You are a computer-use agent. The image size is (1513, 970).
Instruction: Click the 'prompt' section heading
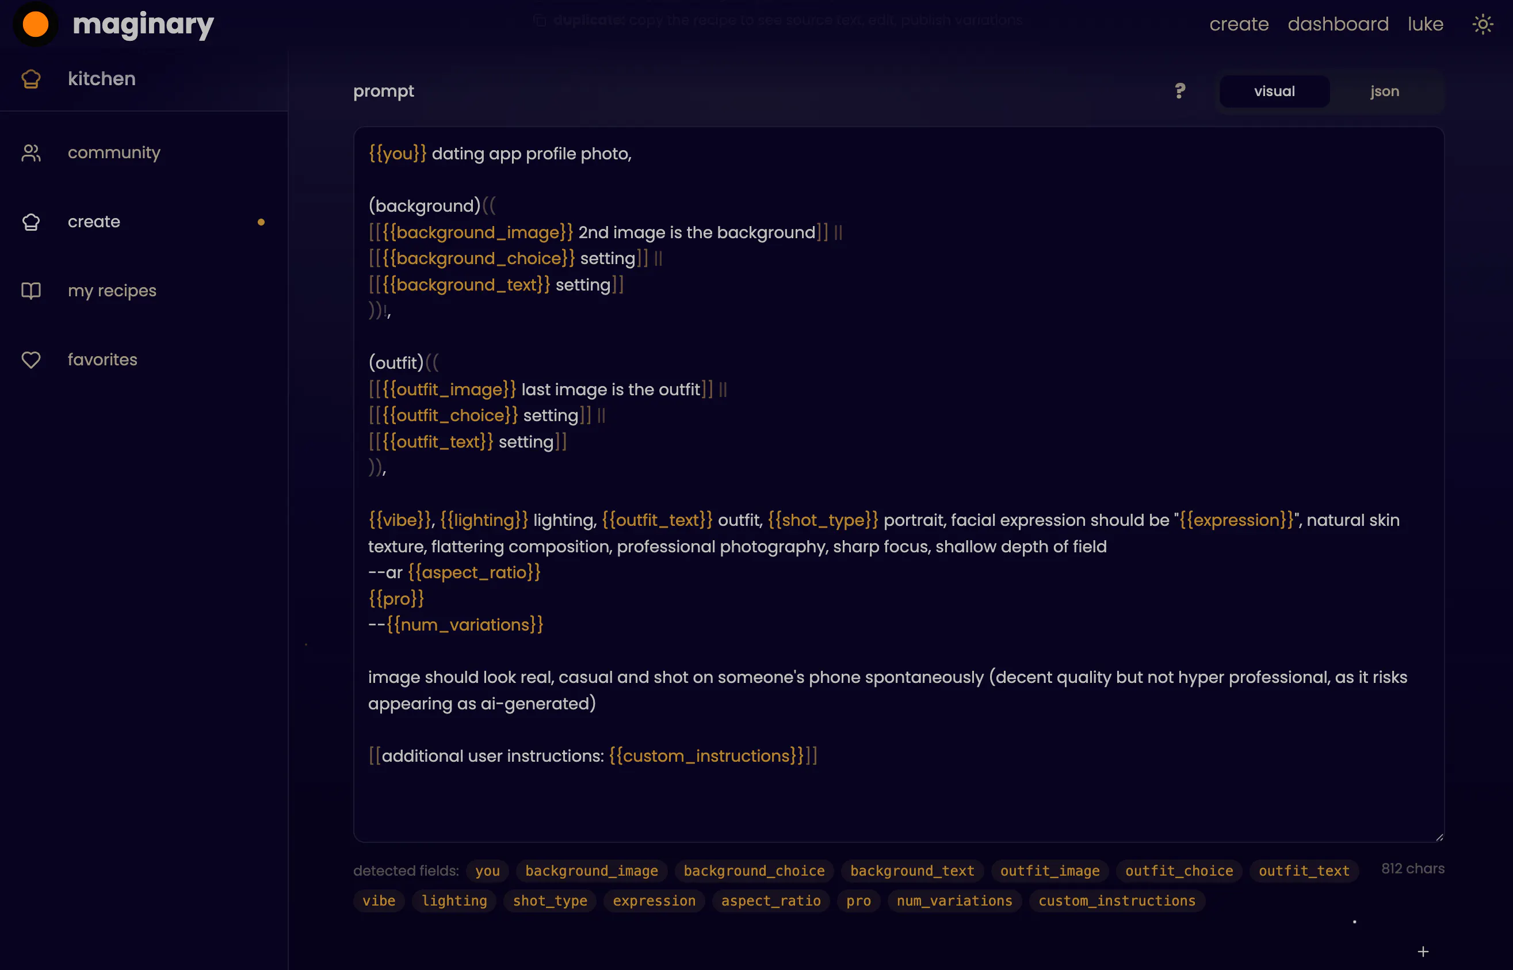coord(384,91)
